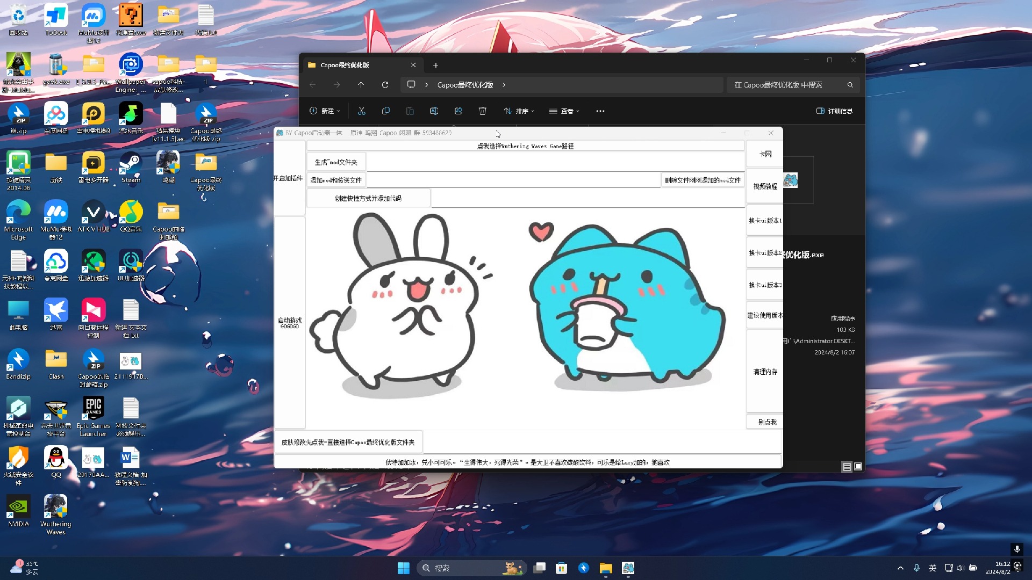Click the skin modification Capoo最终优化版 folder button
Viewport: 1032px width, 580px height.
tap(348, 442)
